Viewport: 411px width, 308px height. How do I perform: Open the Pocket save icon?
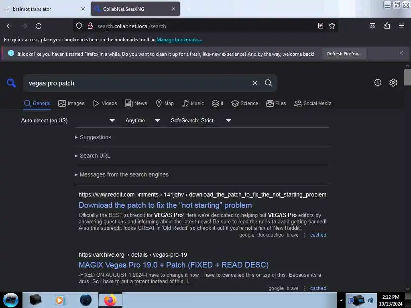point(372,26)
